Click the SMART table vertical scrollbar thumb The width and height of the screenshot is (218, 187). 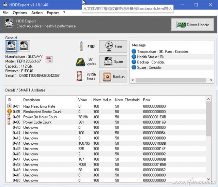point(208,119)
